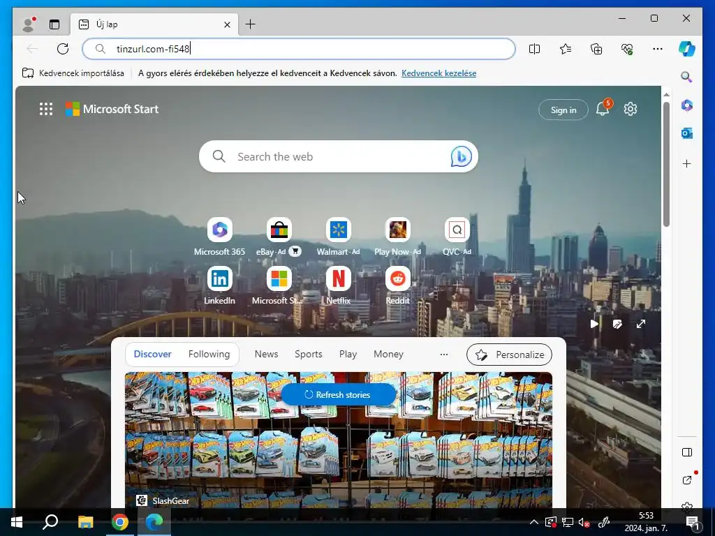
Task: Click the address bar containing tinzurl.com-fi548
Action: click(299, 49)
